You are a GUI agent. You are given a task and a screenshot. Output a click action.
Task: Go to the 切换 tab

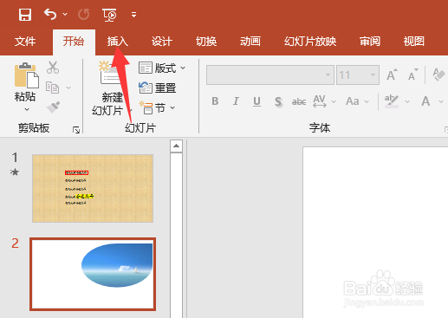[206, 42]
